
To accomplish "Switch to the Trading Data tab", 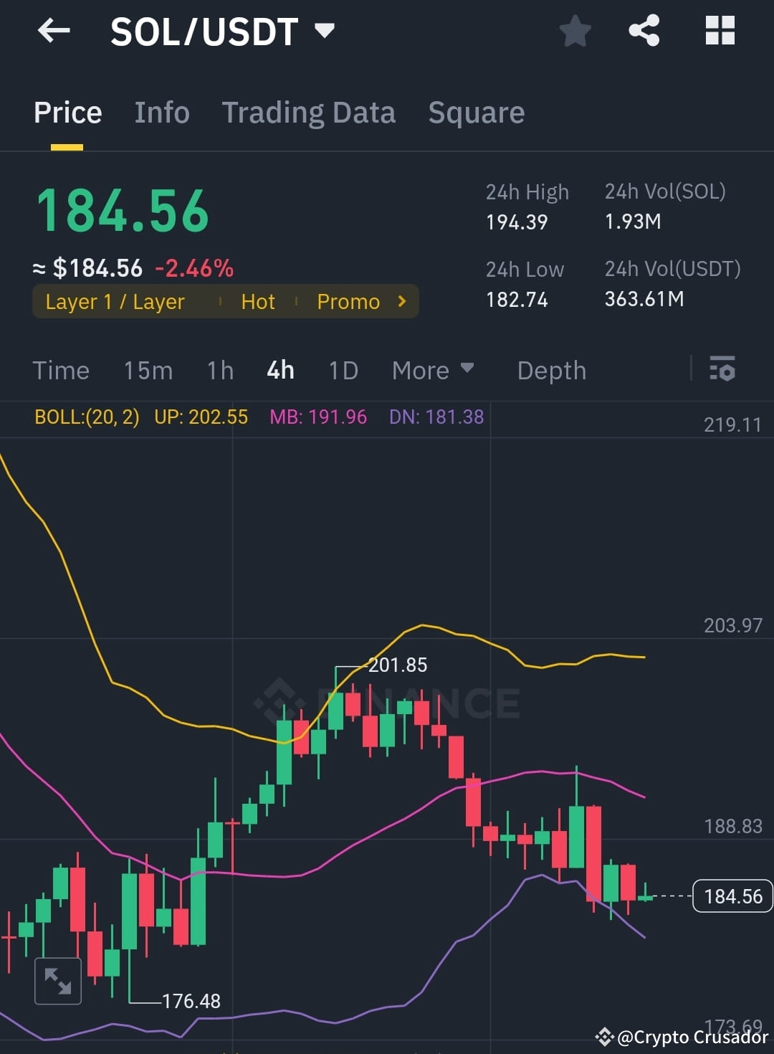I will point(309,112).
